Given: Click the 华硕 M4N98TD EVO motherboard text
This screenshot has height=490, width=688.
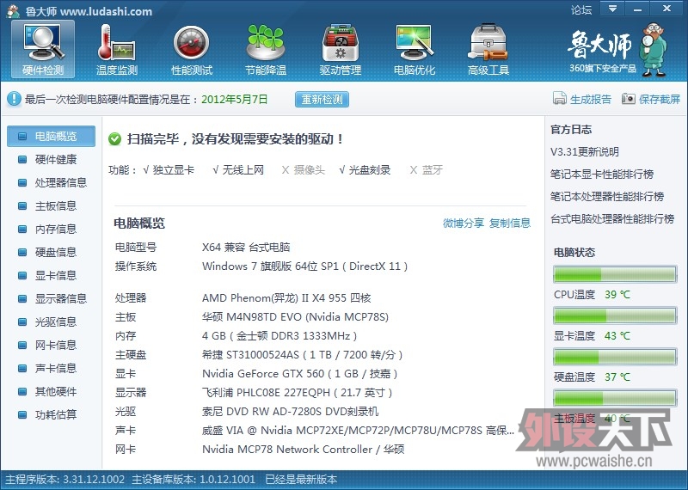Looking at the screenshot, I should (x=295, y=317).
